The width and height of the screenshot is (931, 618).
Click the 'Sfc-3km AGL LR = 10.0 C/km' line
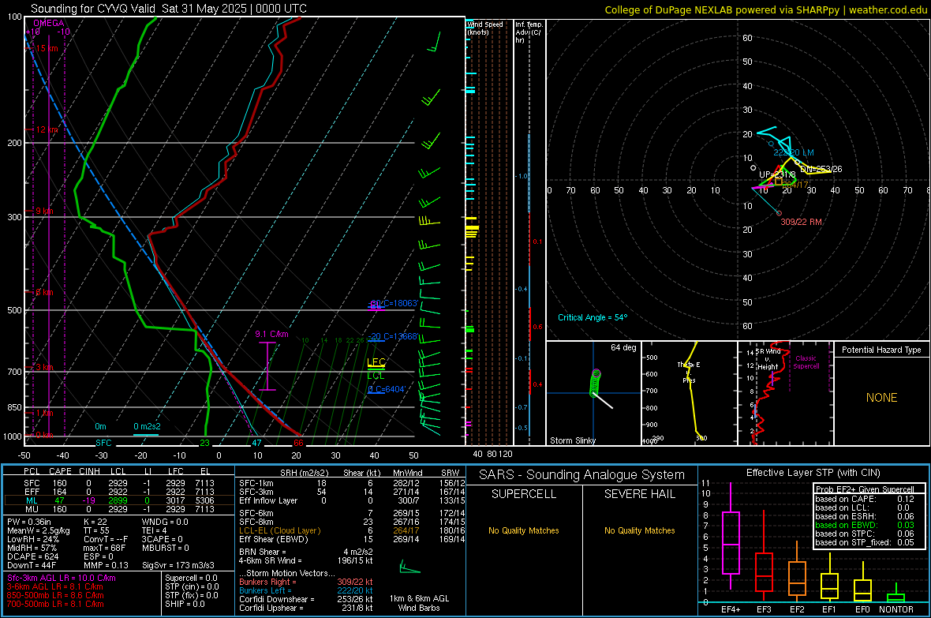[x=62, y=579]
